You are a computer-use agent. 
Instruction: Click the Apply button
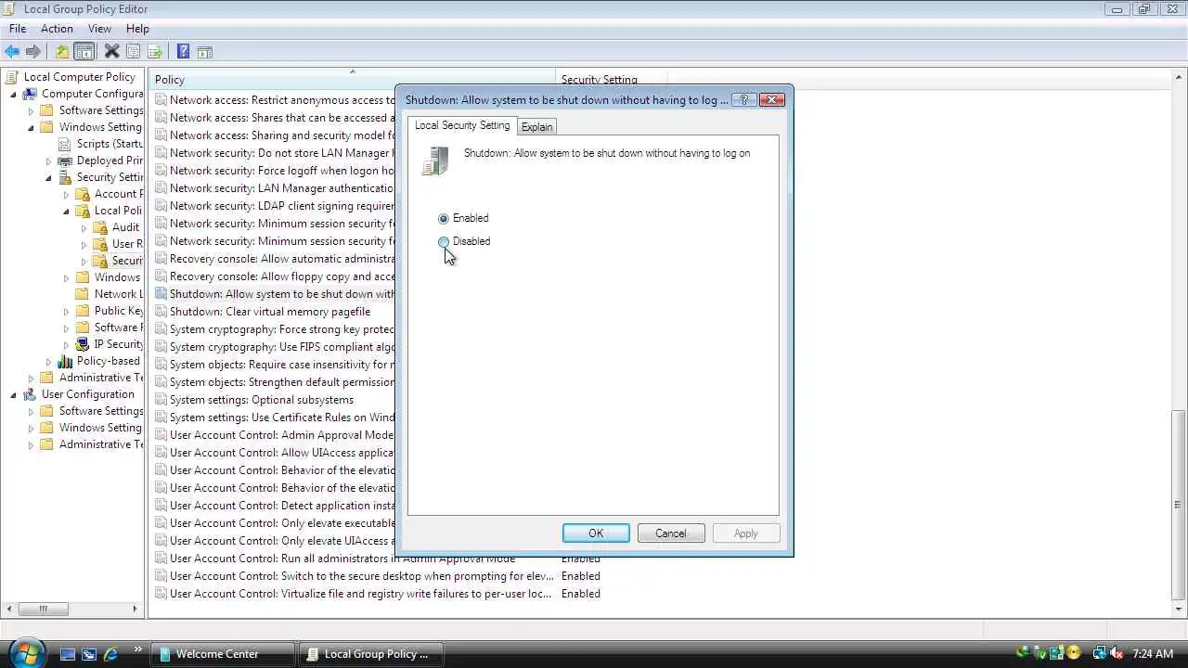746,533
